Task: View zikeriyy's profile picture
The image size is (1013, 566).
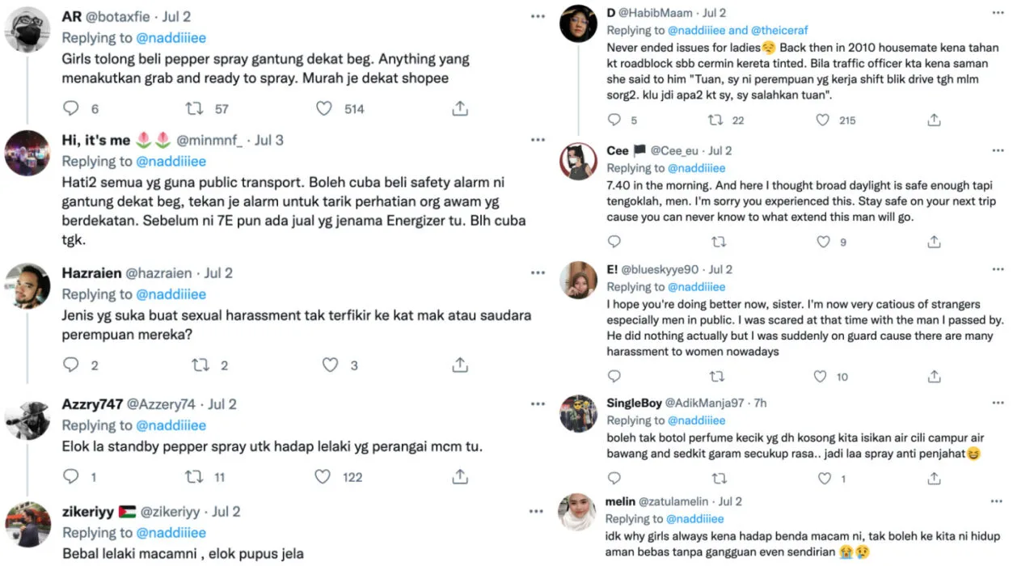Action: coord(28,525)
